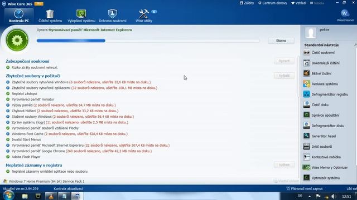Select Vyrovnávací paměť Google Chrome row
The height and width of the screenshot is (200, 357).
[x=79, y=151]
